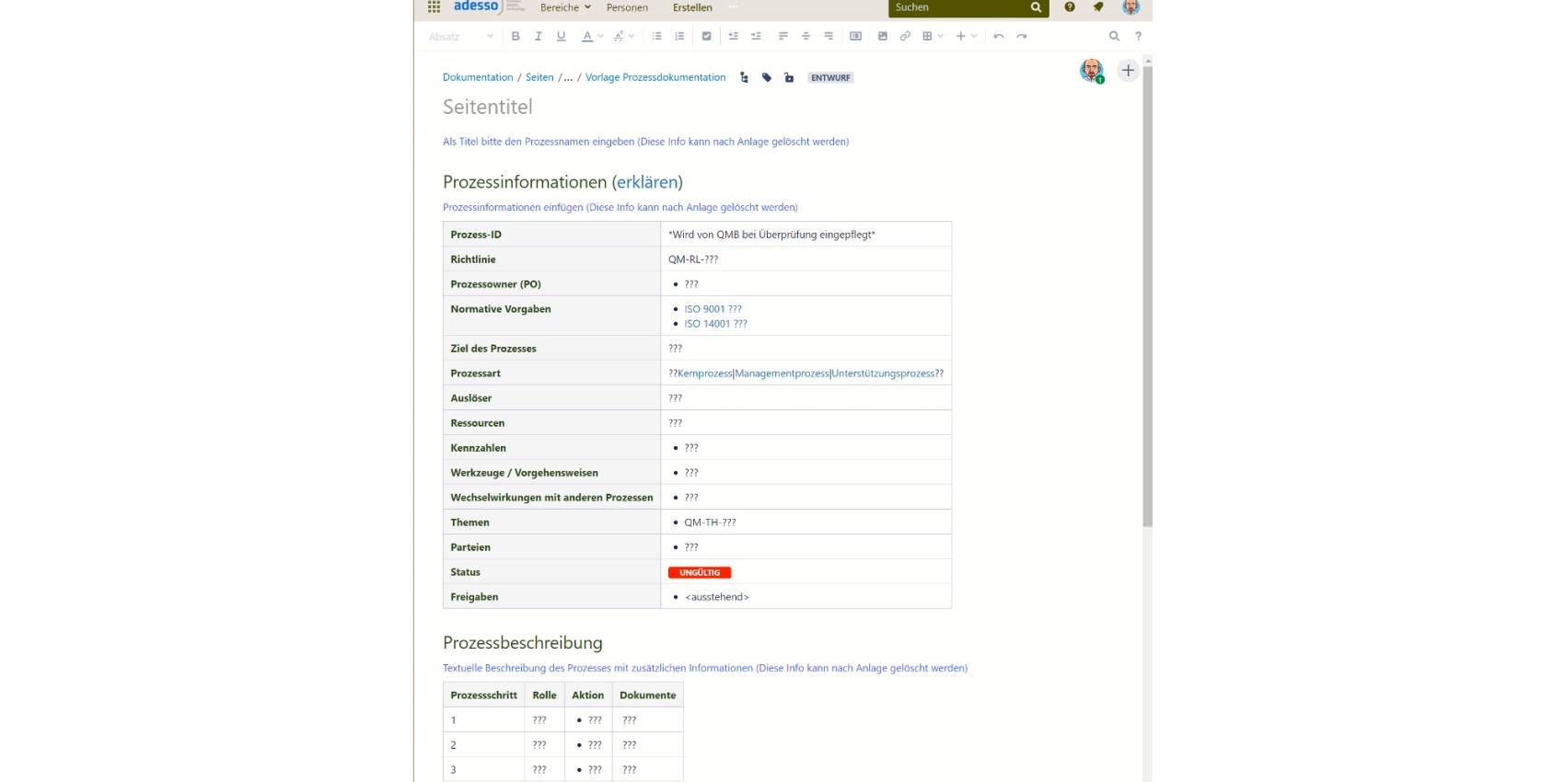Click the insert table icon
Image resolution: width=1565 pixels, height=782 pixels.
[927, 37]
